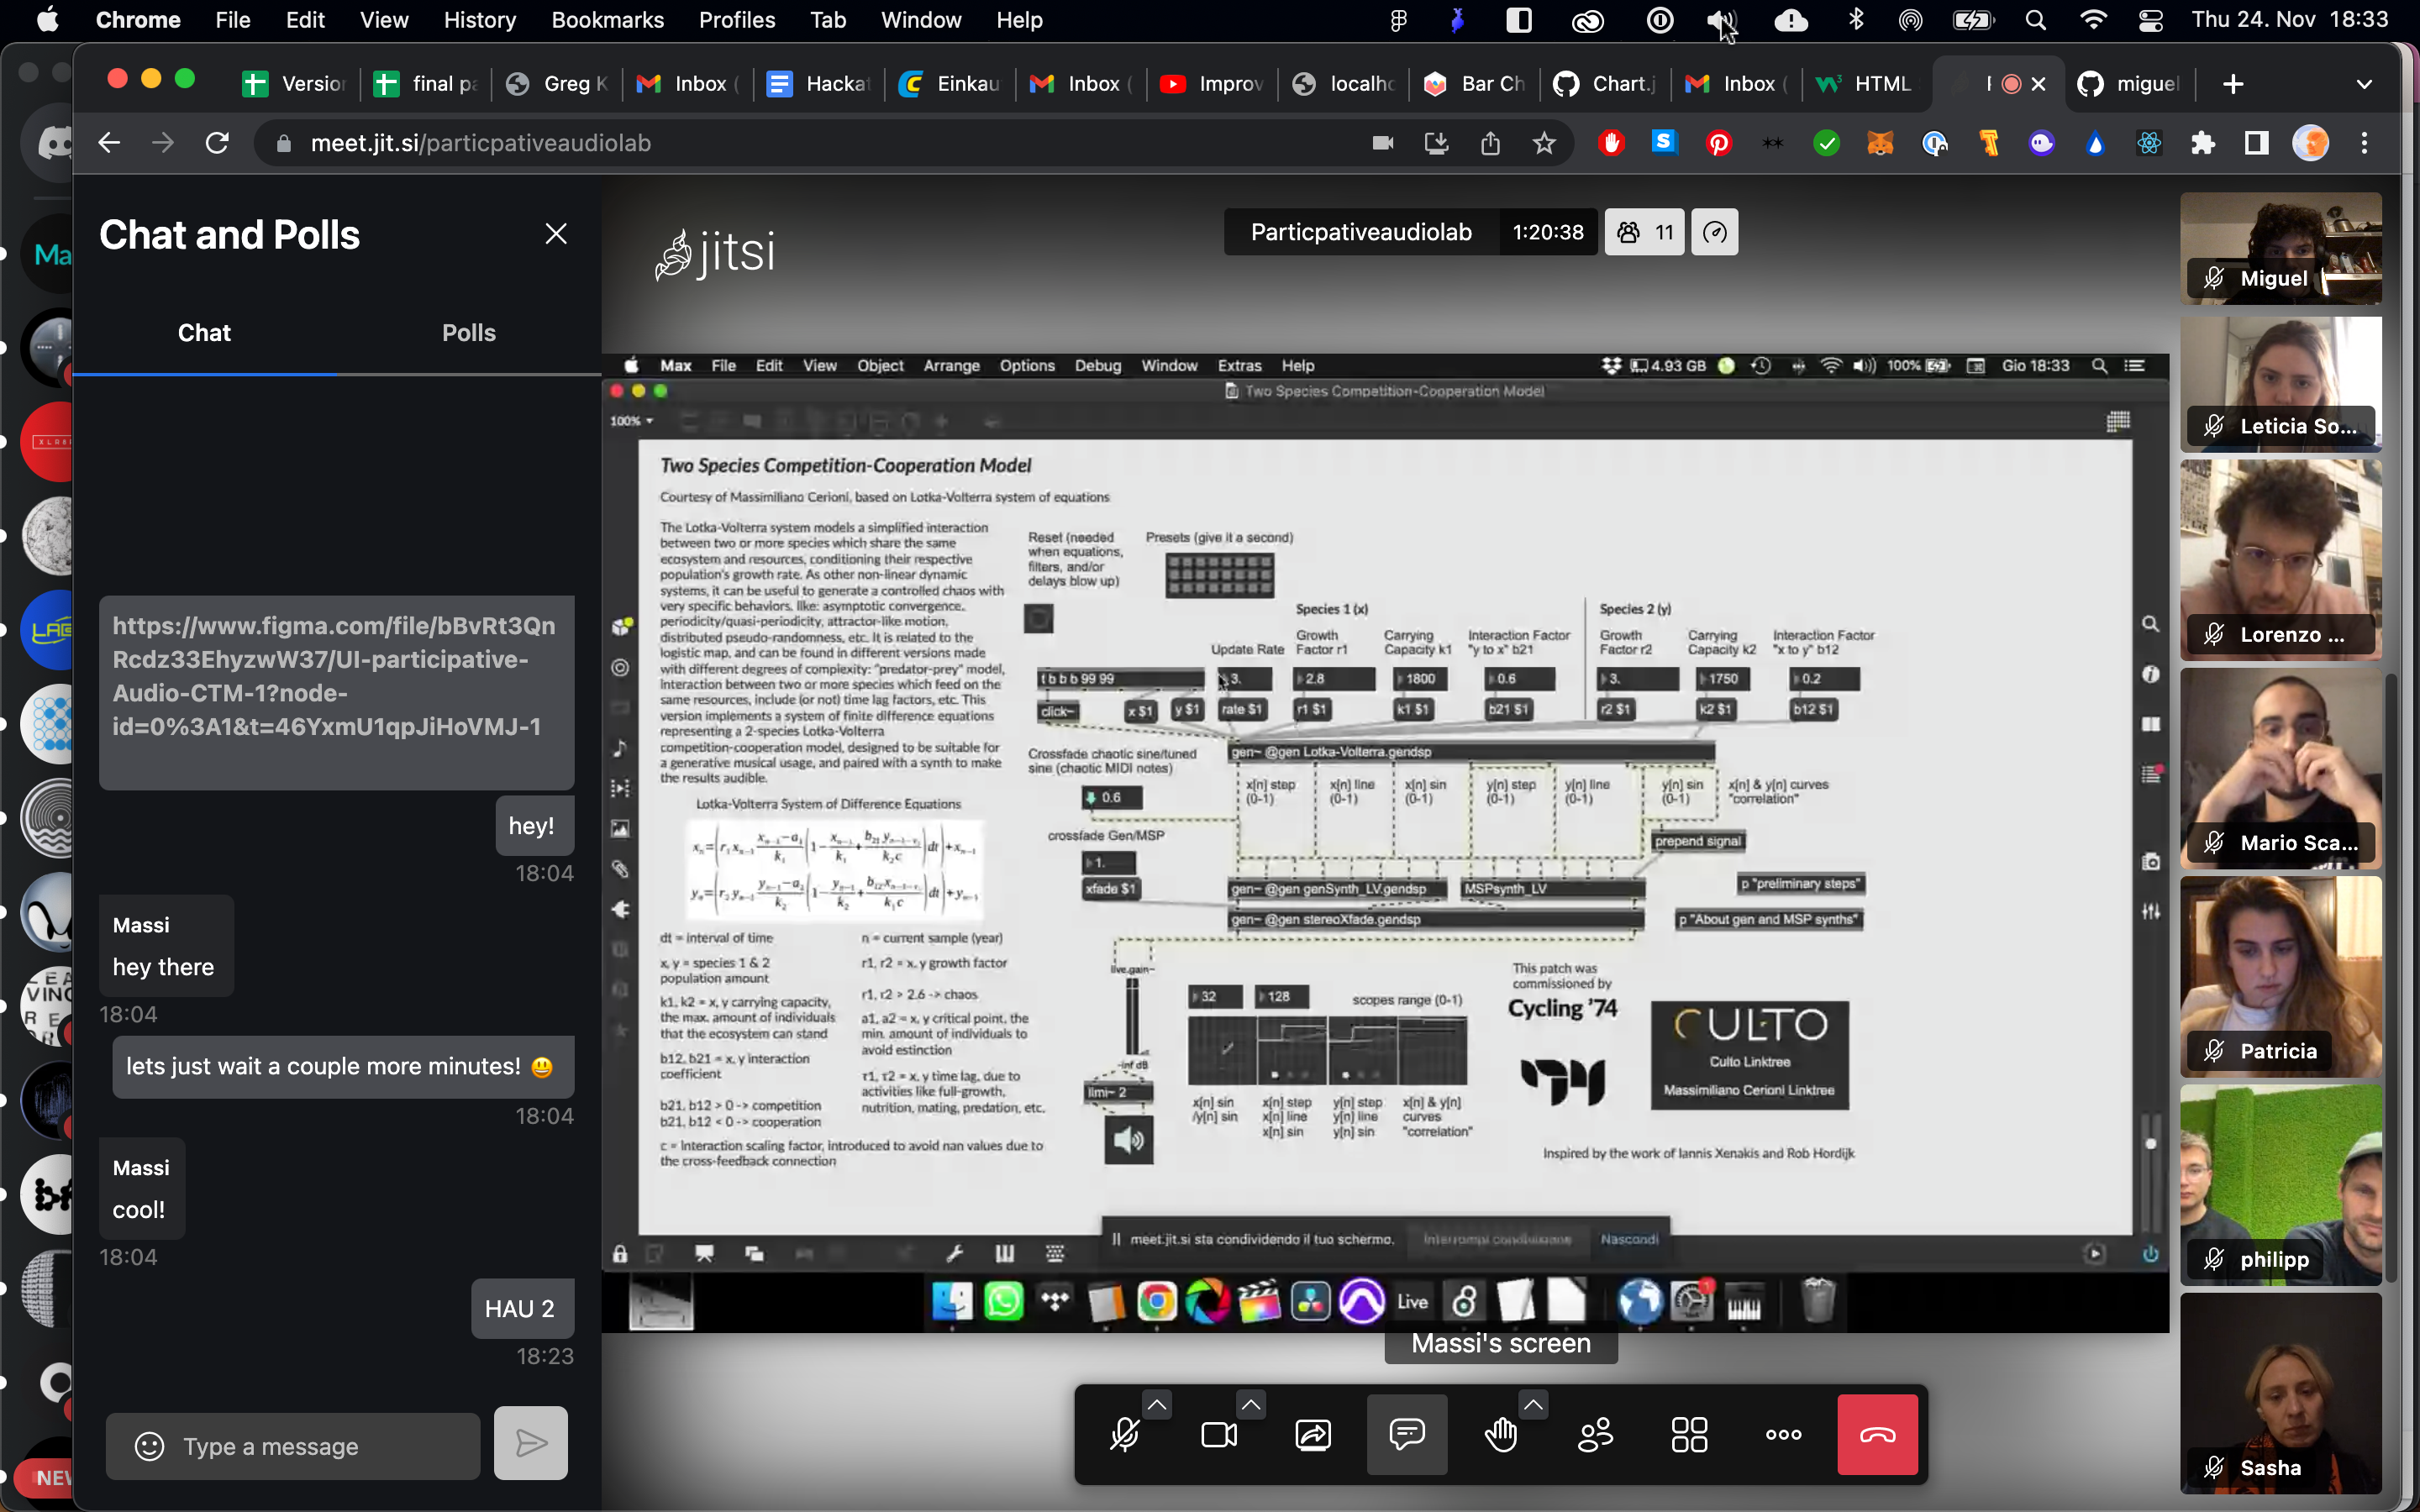Expand video settings arrow beside camera
This screenshot has width=2420, height=1512.
point(1250,1405)
